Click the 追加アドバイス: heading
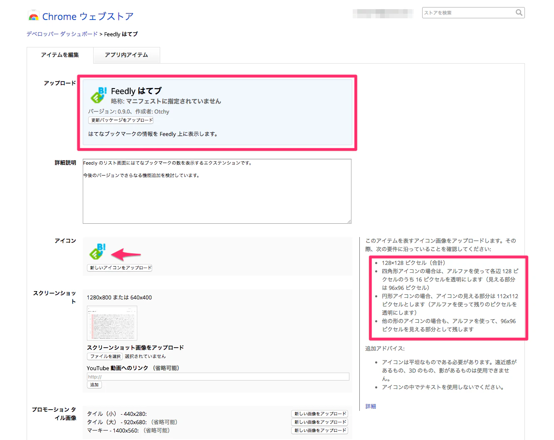This screenshot has width=554, height=440. (x=385, y=349)
